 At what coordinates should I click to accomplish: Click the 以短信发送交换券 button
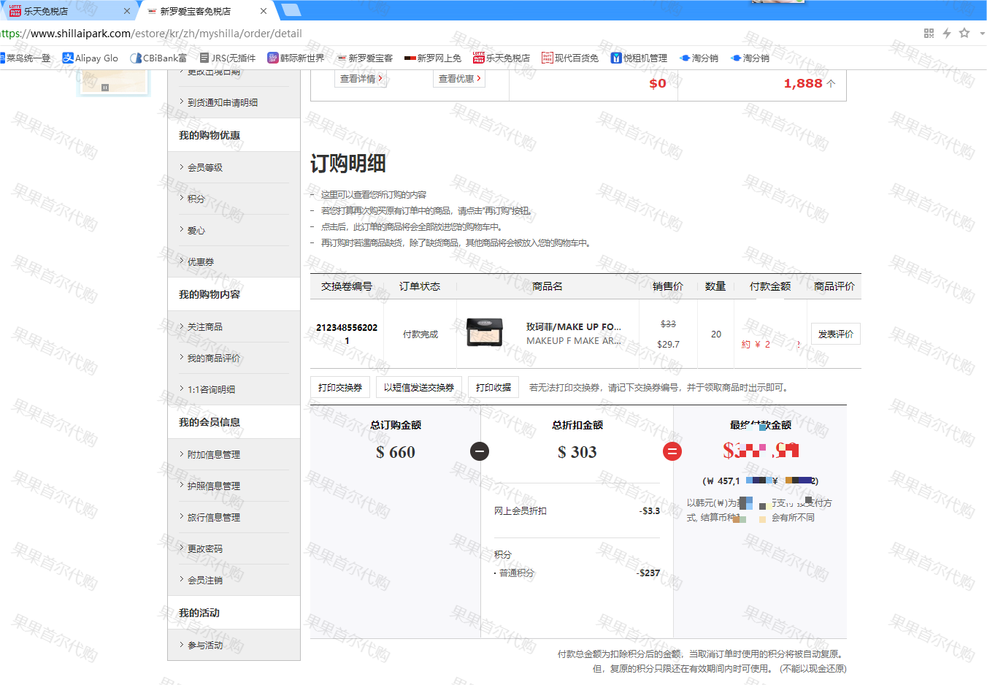pyautogui.click(x=419, y=387)
